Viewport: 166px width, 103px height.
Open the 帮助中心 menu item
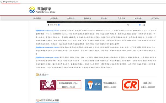(104, 18)
